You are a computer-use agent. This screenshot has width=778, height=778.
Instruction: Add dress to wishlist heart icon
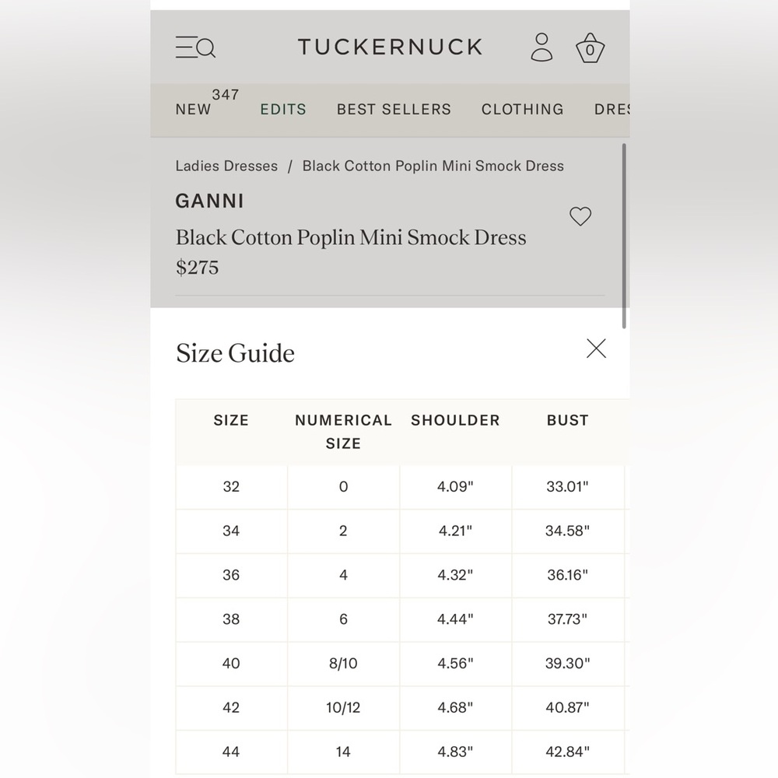tap(580, 216)
